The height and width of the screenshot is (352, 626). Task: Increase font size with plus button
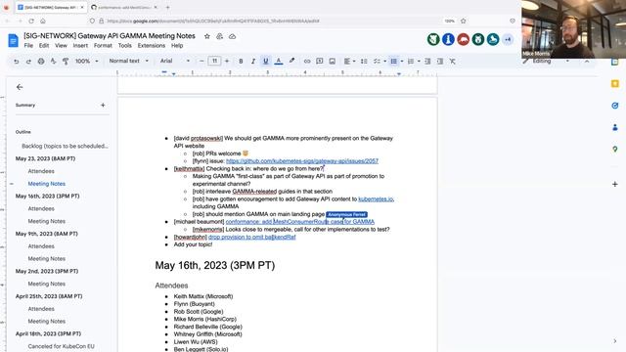[227, 61]
